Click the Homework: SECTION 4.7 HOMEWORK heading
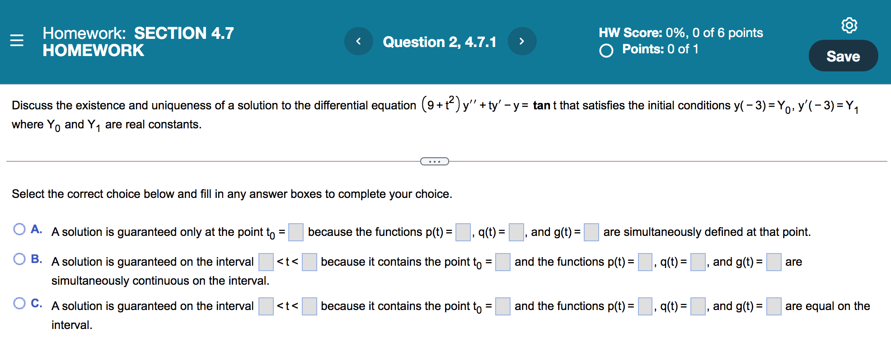The image size is (891, 357). (138, 42)
